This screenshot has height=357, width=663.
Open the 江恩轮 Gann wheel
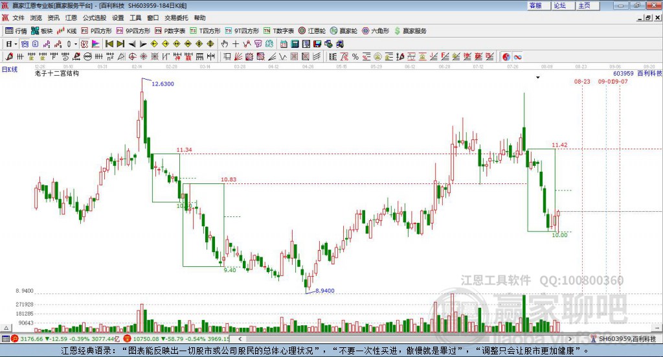pos(312,31)
